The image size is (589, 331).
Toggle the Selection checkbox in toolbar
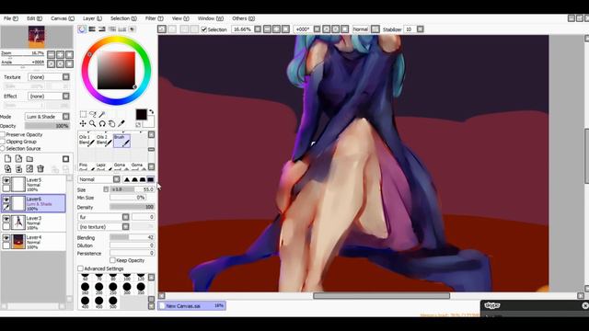click(204, 29)
